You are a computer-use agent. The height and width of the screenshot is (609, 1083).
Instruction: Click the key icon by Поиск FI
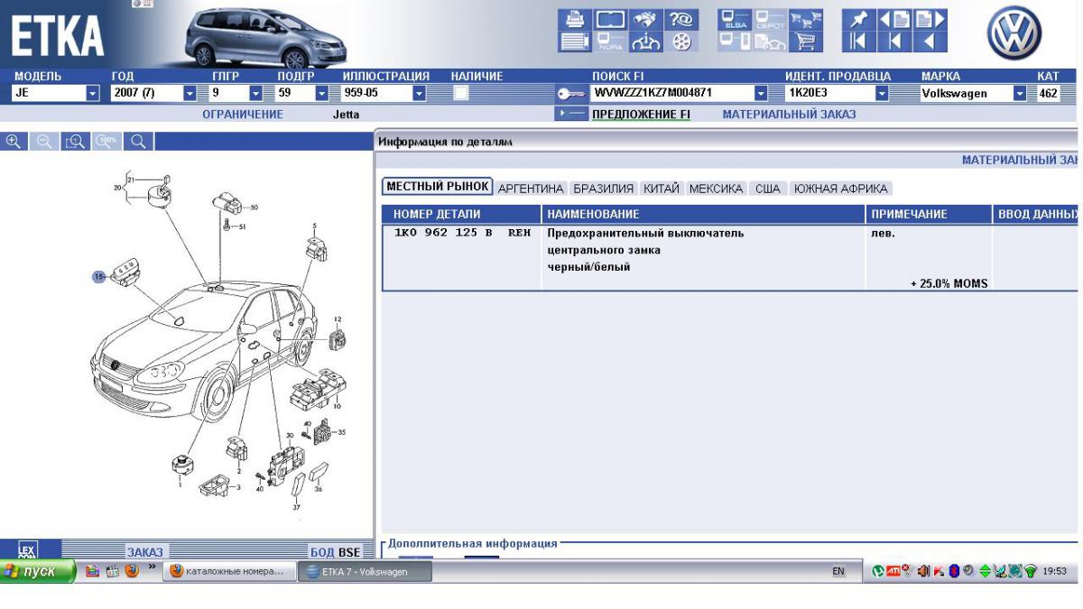pos(572,93)
